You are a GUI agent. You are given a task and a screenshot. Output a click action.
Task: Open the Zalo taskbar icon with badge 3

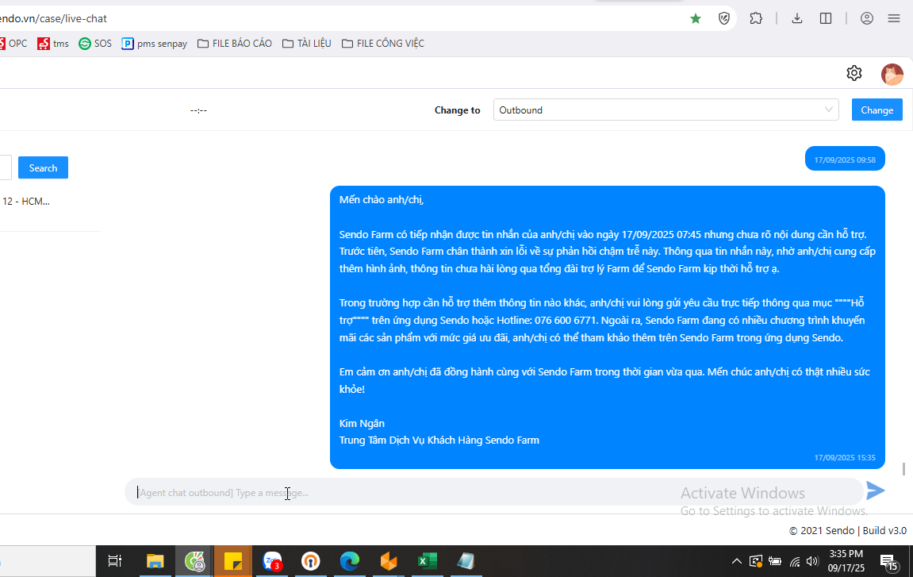click(x=272, y=561)
